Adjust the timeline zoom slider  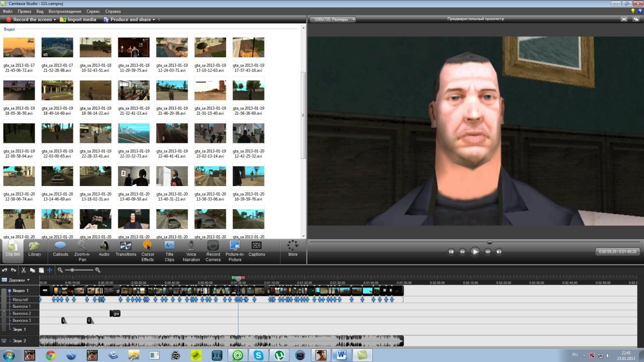point(73,270)
